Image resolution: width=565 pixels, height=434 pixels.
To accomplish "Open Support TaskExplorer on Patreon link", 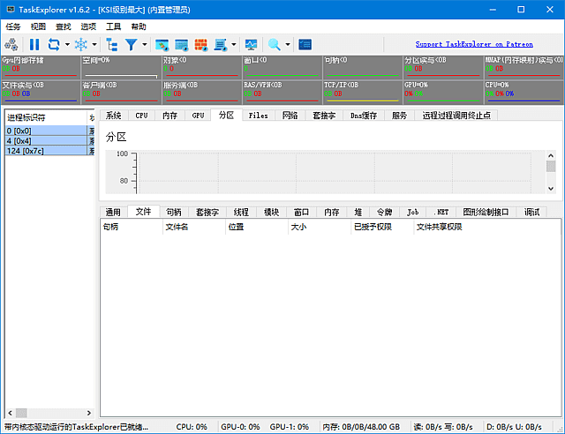I will (474, 44).
